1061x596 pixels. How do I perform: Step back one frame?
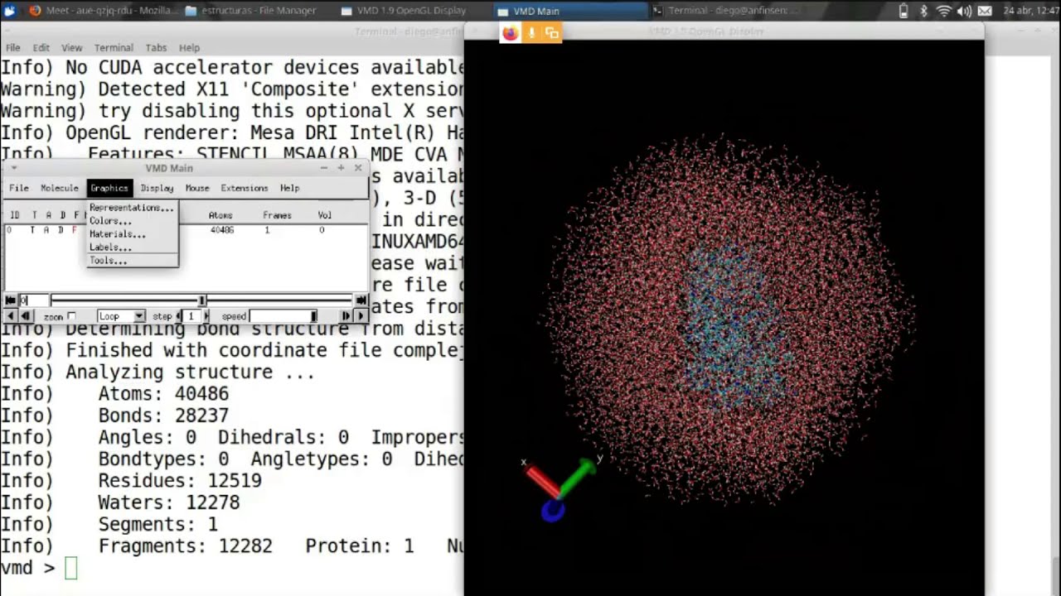26,316
